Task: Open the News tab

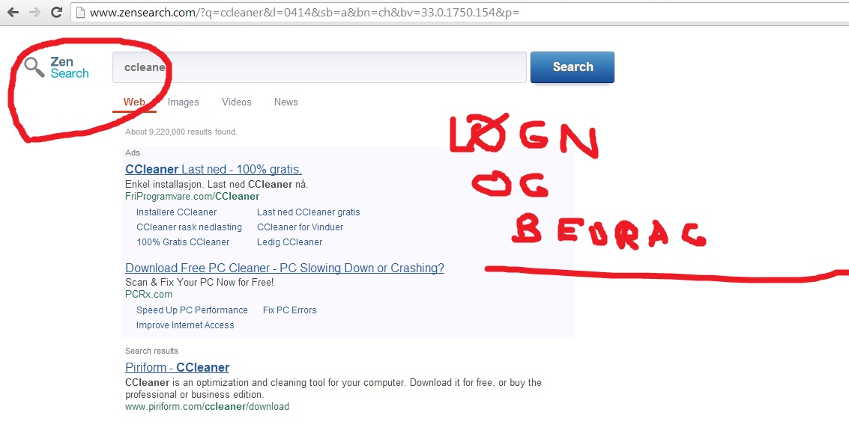Action: pos(286,102)
